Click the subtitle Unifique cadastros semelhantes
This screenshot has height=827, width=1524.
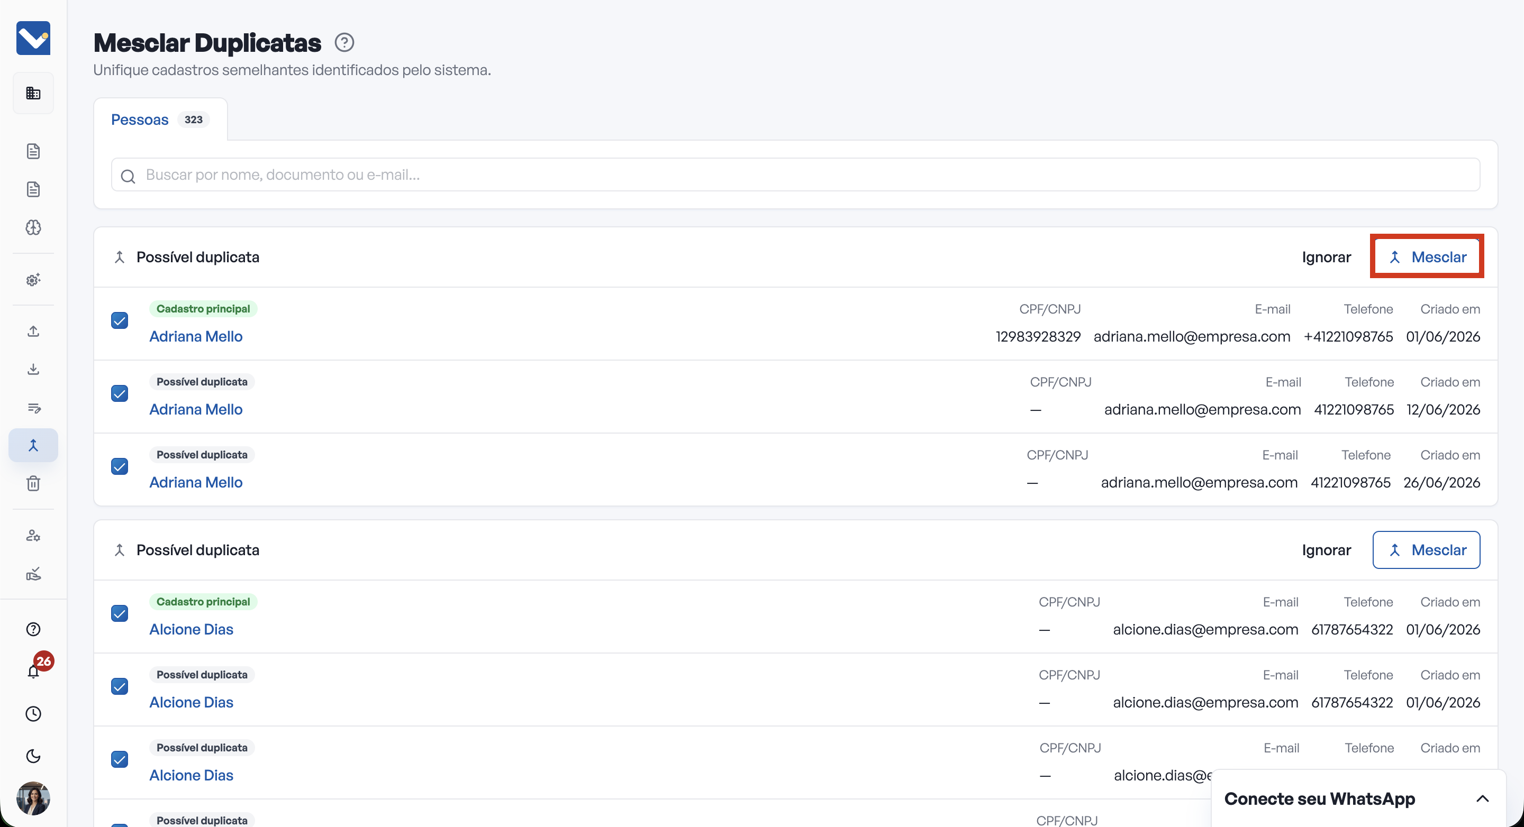292,70
